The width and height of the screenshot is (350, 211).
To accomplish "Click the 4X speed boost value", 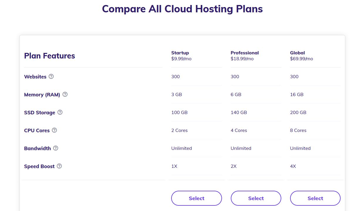I will [293, 166].
